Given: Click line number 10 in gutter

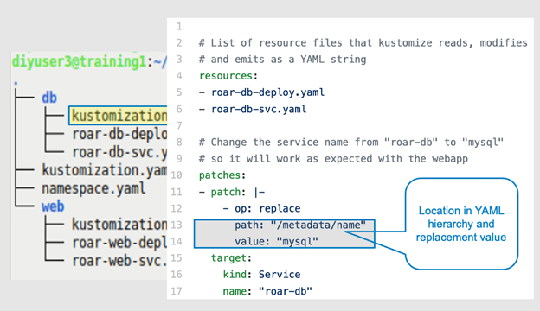Looking at the screenshot, I should click(x=177, y=175).
